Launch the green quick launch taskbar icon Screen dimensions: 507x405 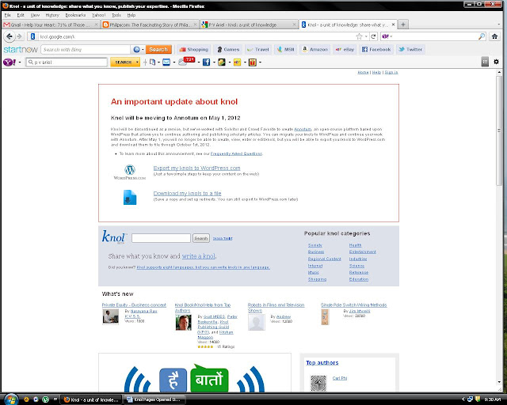pyautogui.click(x=45, y=399)
